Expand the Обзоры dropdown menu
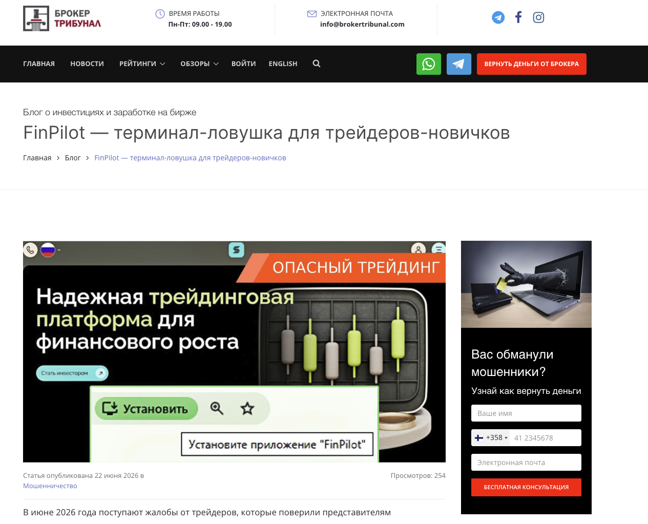Image resolution: width=648 pixels, height=524 pixels. click(x=199, y=64)
